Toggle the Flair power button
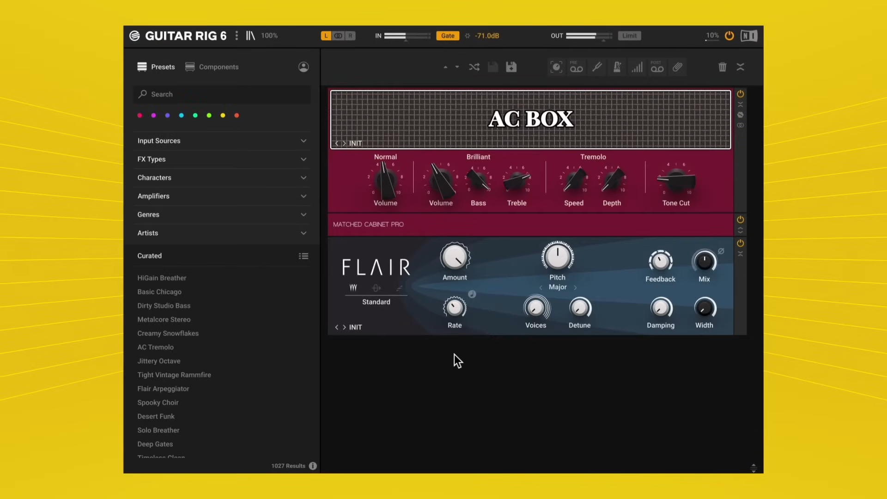Viewport: 887px width, 499px height. (x=740, y=243)
